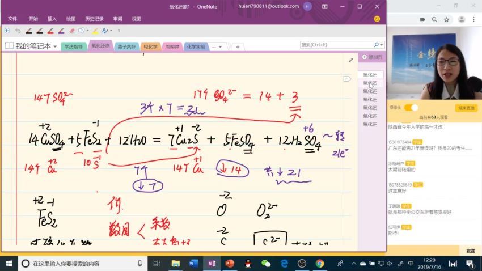
Task: Open the 周期律 section tab
Action: pyautogui.click(x=172, y=46)
